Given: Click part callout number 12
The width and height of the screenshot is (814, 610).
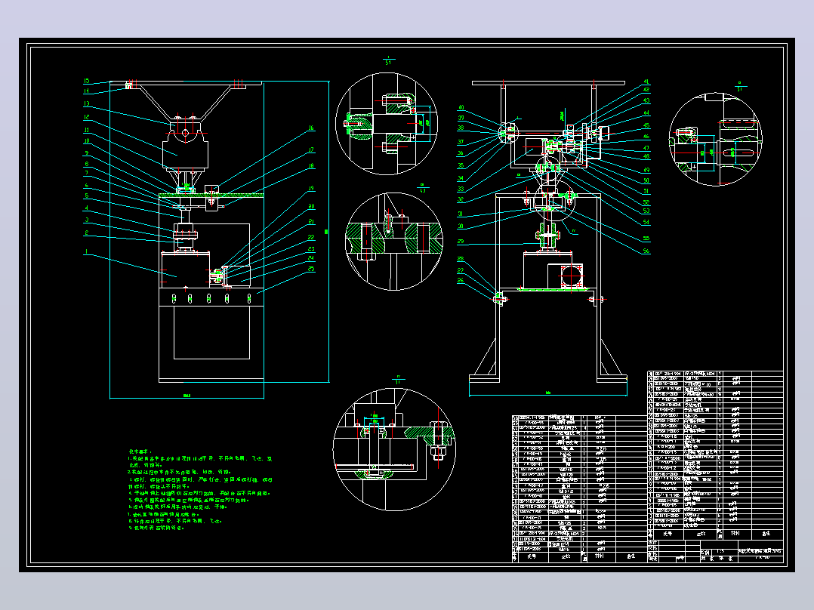Looking at the screenshot, I should (x=87, y=117).
